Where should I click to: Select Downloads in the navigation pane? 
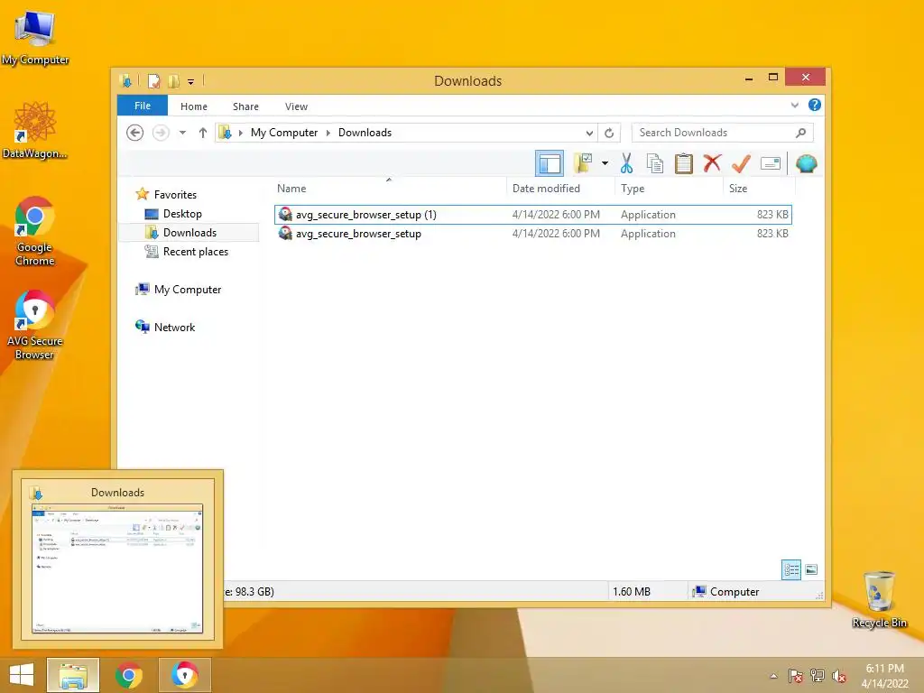click(x=189, y=233)
